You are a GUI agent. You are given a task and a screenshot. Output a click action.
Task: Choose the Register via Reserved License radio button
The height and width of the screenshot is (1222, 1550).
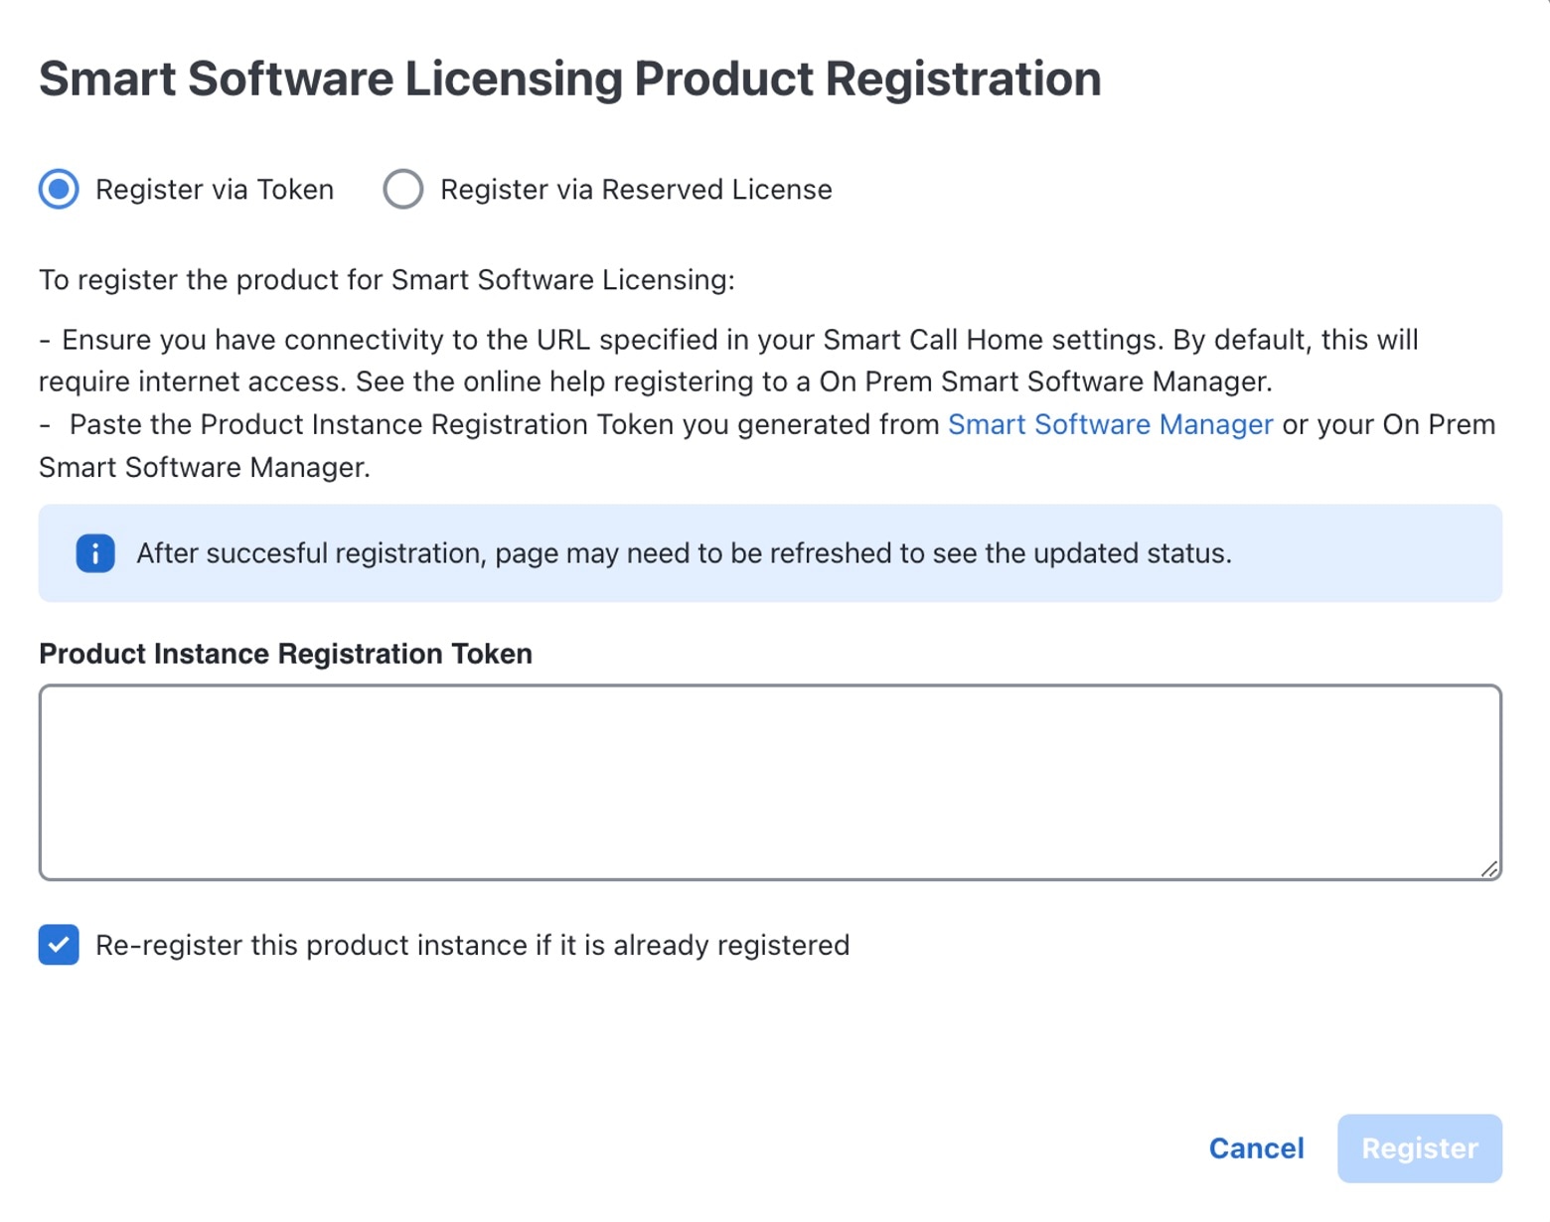(x=403, y=189)
